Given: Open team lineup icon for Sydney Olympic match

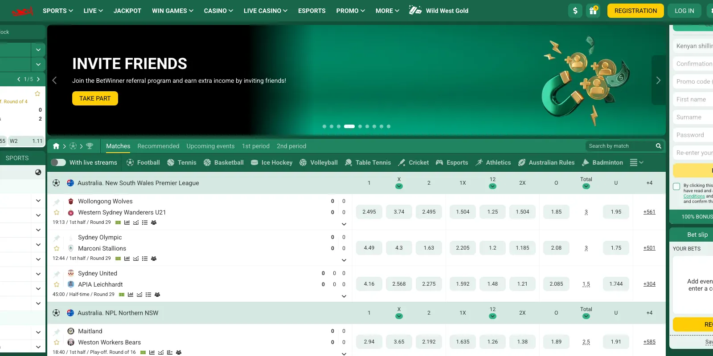Looking at the screenshot, I should tap(154, 259).
